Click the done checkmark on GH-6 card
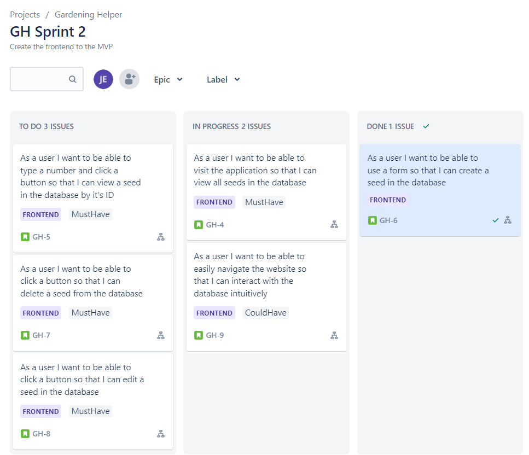 point(495,220)
